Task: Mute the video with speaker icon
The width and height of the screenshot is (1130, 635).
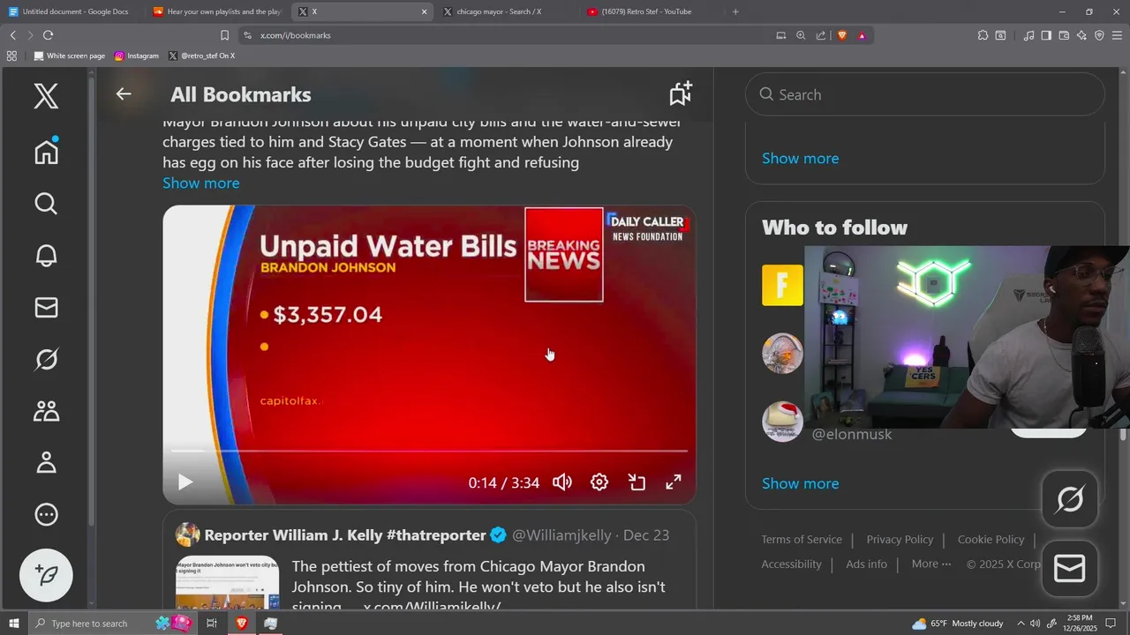Action: (562, 482)
